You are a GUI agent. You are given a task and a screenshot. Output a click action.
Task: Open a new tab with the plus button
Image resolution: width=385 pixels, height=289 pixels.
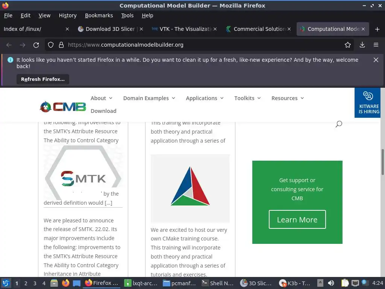click(377, 29)
